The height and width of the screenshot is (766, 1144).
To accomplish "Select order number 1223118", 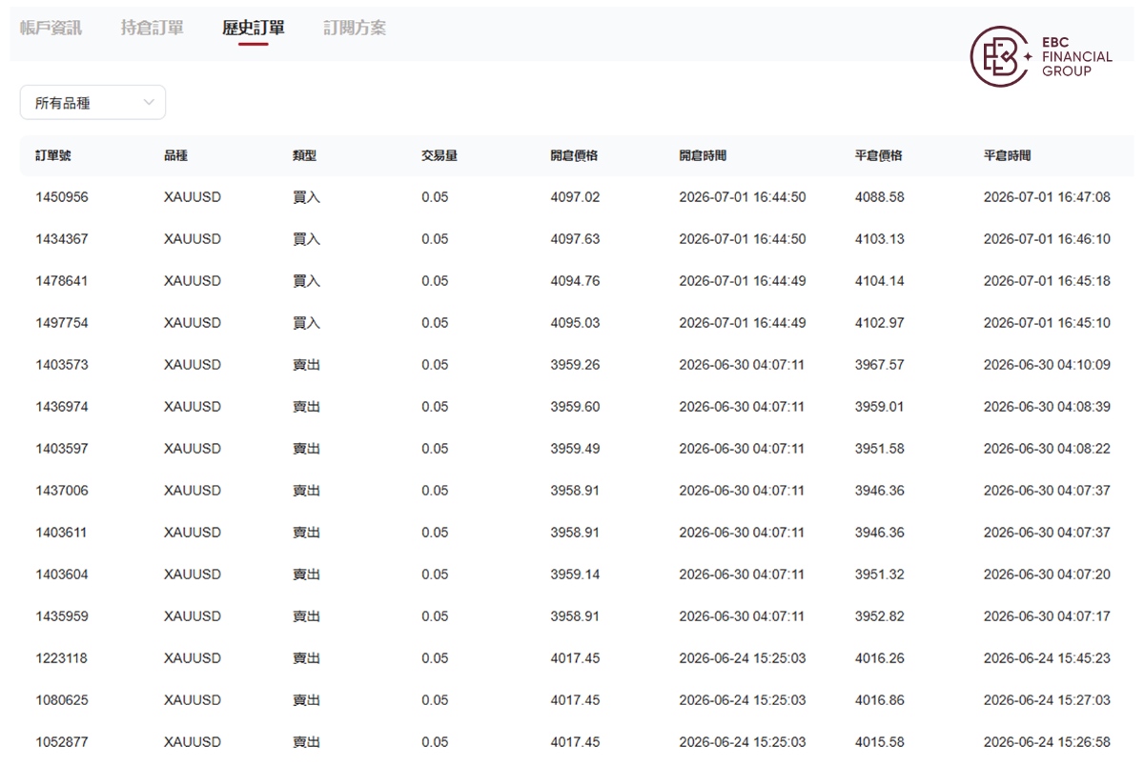I will 62,658.
